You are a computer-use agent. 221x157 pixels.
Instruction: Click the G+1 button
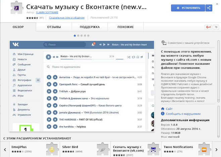tap(208, 27)
